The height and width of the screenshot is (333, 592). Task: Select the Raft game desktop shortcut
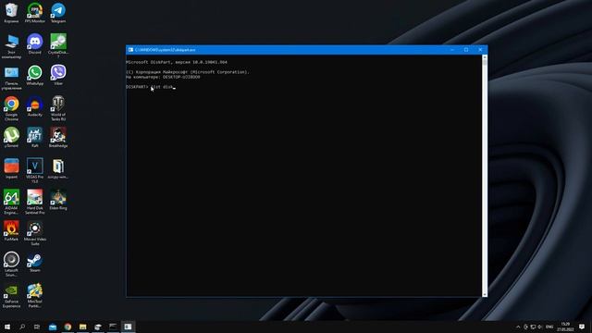[x=35, y=138]
